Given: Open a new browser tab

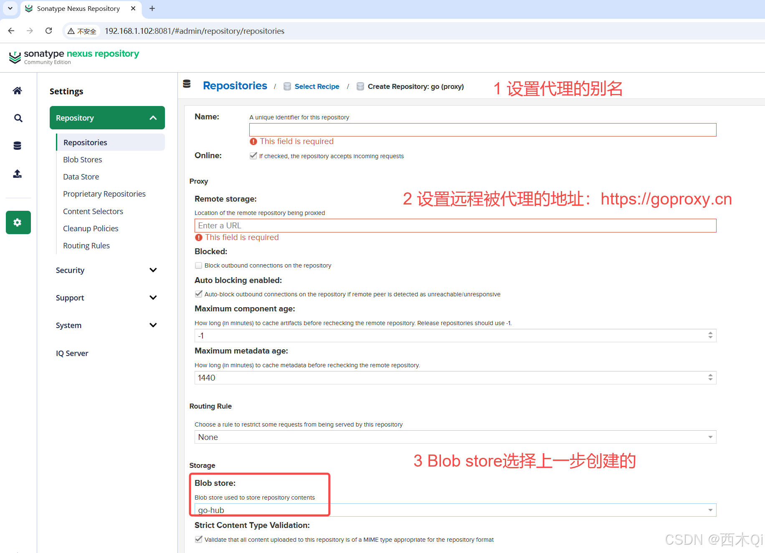Looking at the screenshot, I should coord(152,8).
